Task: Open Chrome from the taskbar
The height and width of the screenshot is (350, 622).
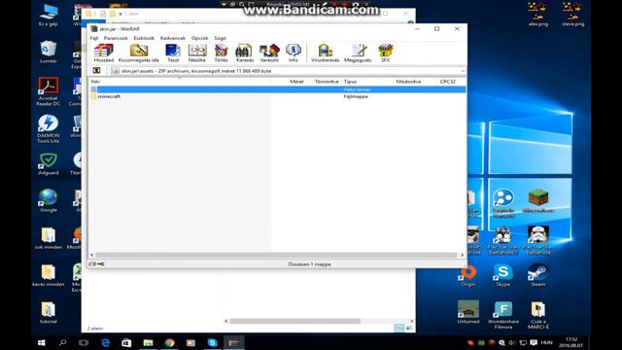Action: [169, 342]
